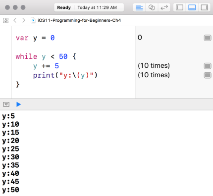Go back with the left chevron
The width and height of the screenshot is (213, 196).
coord(15,20)
